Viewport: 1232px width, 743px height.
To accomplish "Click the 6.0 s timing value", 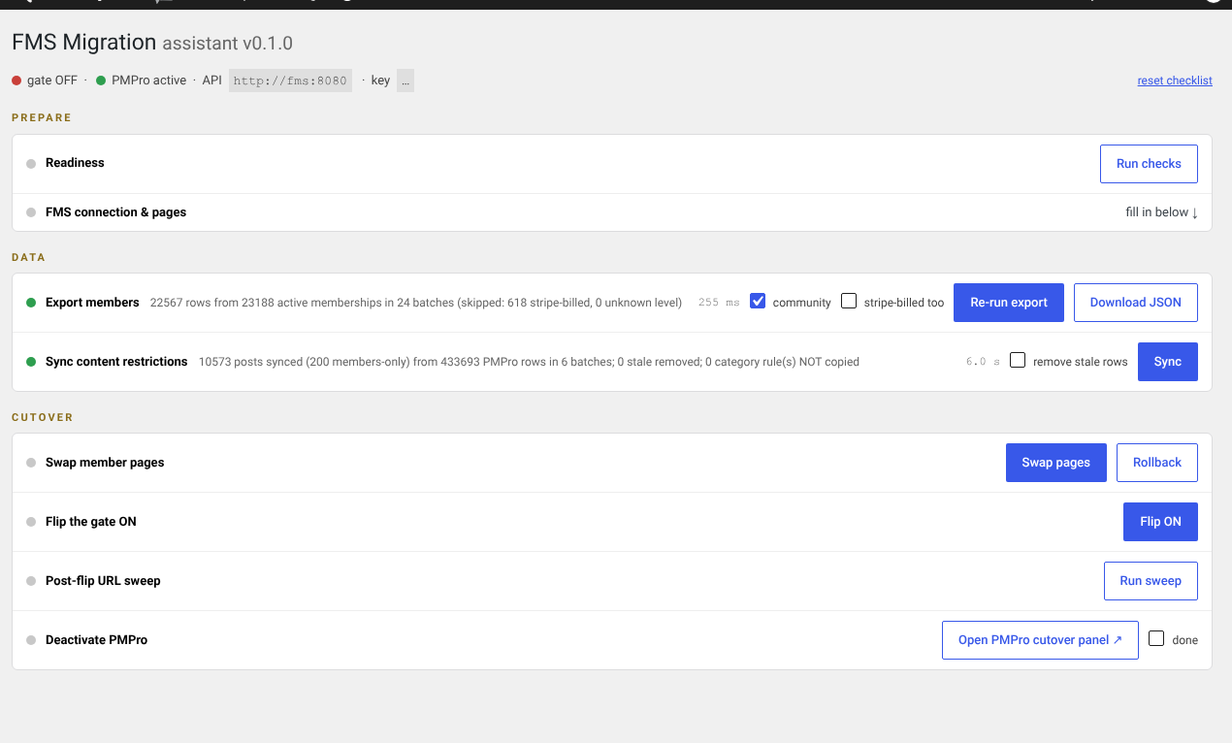I will [983, 362].
